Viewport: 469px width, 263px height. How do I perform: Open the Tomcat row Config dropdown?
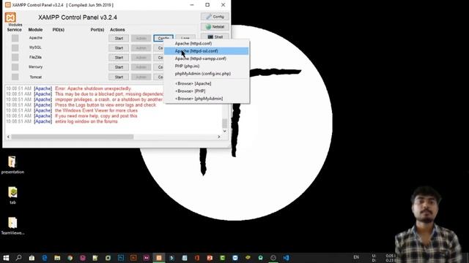pos(159,77)
